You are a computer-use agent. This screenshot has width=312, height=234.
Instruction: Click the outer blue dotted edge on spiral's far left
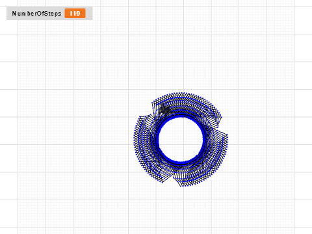click(135, 140)
